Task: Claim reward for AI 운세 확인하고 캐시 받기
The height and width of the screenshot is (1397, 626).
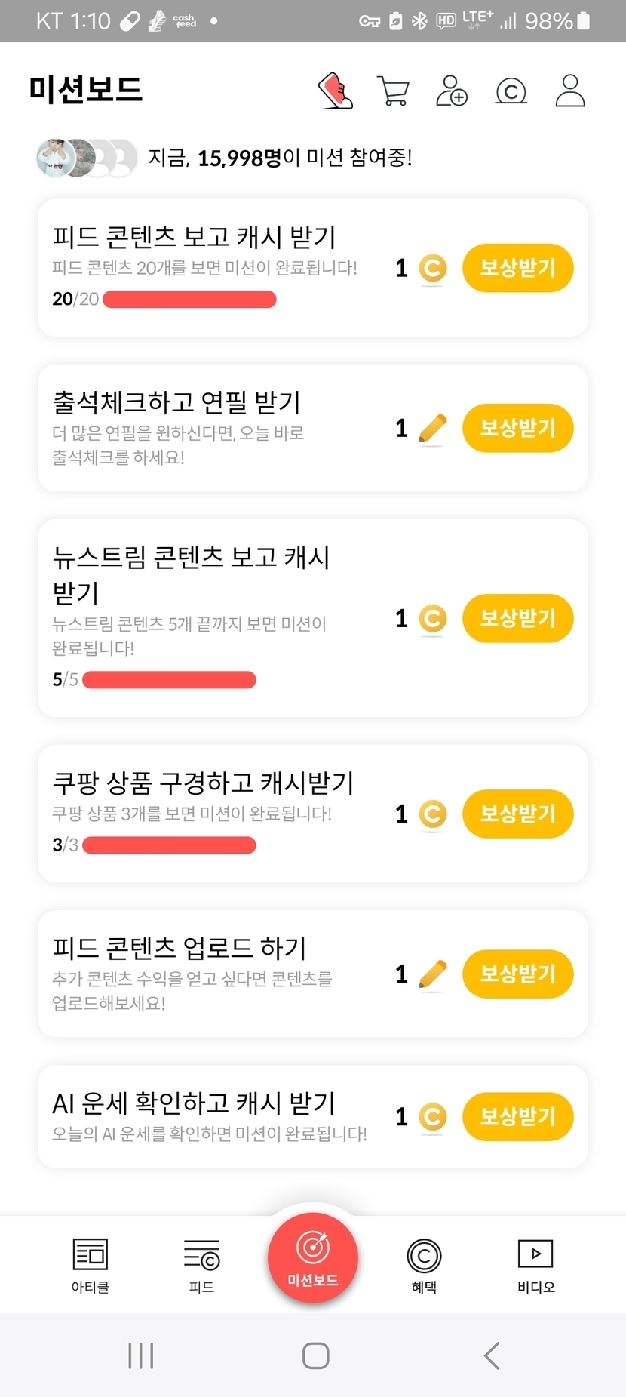Action: coord(518,1116)
